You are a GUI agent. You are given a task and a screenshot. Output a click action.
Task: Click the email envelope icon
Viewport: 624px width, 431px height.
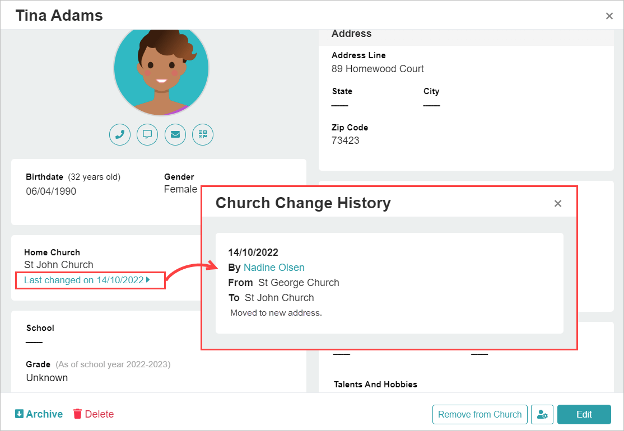pyautogui.click(x=175, y=135)
